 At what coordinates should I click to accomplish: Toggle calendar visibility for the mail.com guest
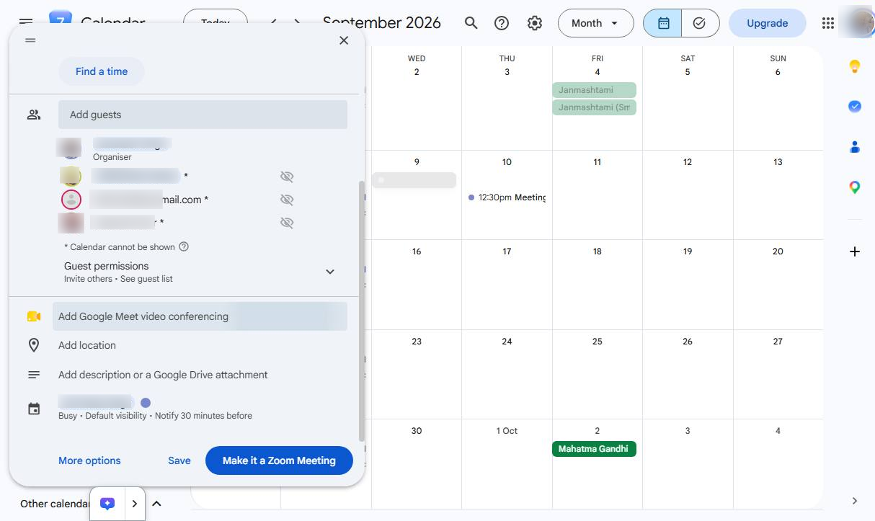pos(287,200)
